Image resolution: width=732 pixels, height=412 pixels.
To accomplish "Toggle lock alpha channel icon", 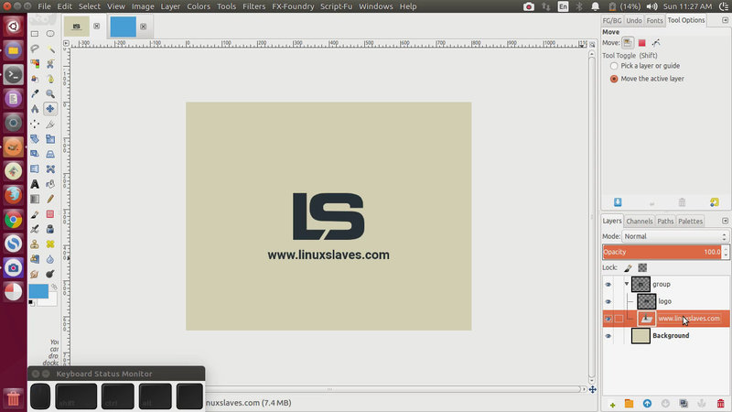I will (642, 267).
